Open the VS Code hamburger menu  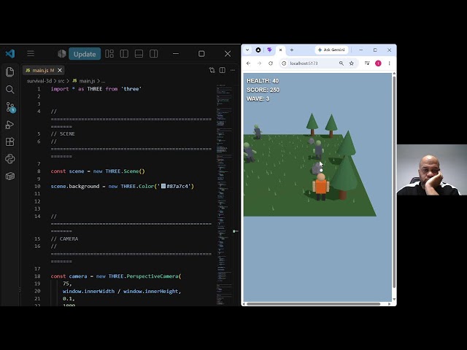[31, 54]
